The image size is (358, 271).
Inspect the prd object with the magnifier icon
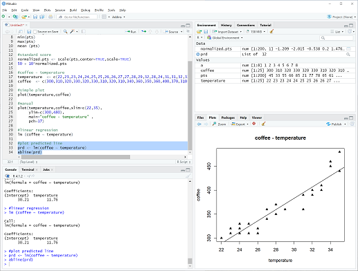[x=348, y=55]
